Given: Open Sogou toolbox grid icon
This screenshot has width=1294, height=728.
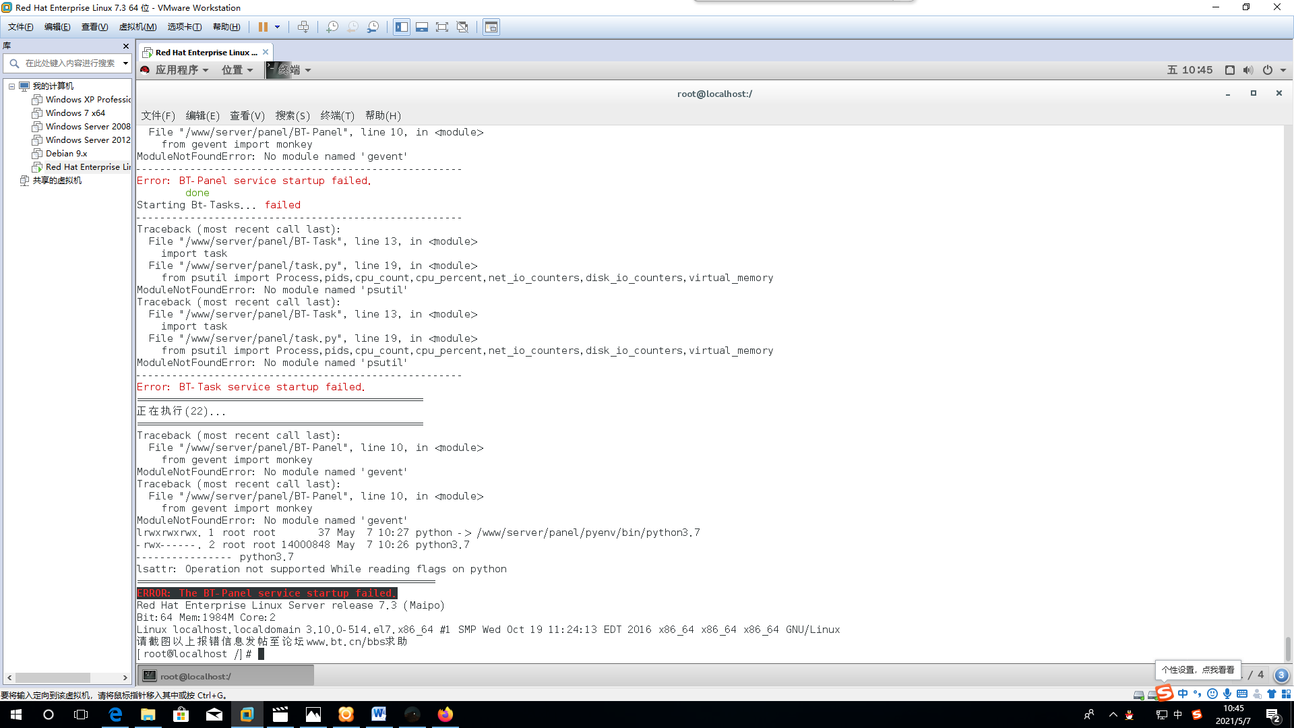Looking at the screenshot, I should 1287,694.
